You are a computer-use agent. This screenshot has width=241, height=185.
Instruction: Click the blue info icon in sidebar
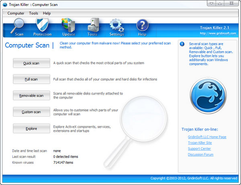coord(182,44)
